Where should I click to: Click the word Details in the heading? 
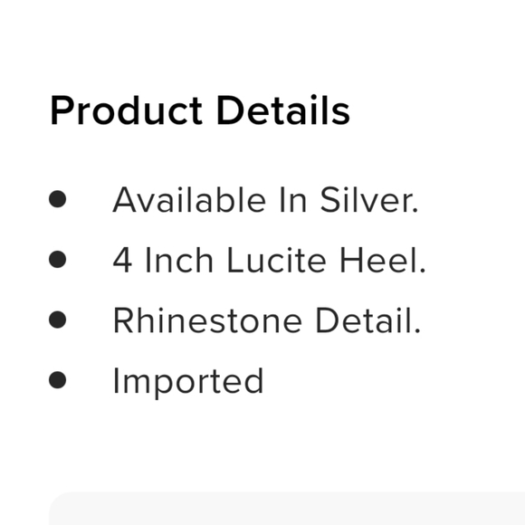pos(283,110)
